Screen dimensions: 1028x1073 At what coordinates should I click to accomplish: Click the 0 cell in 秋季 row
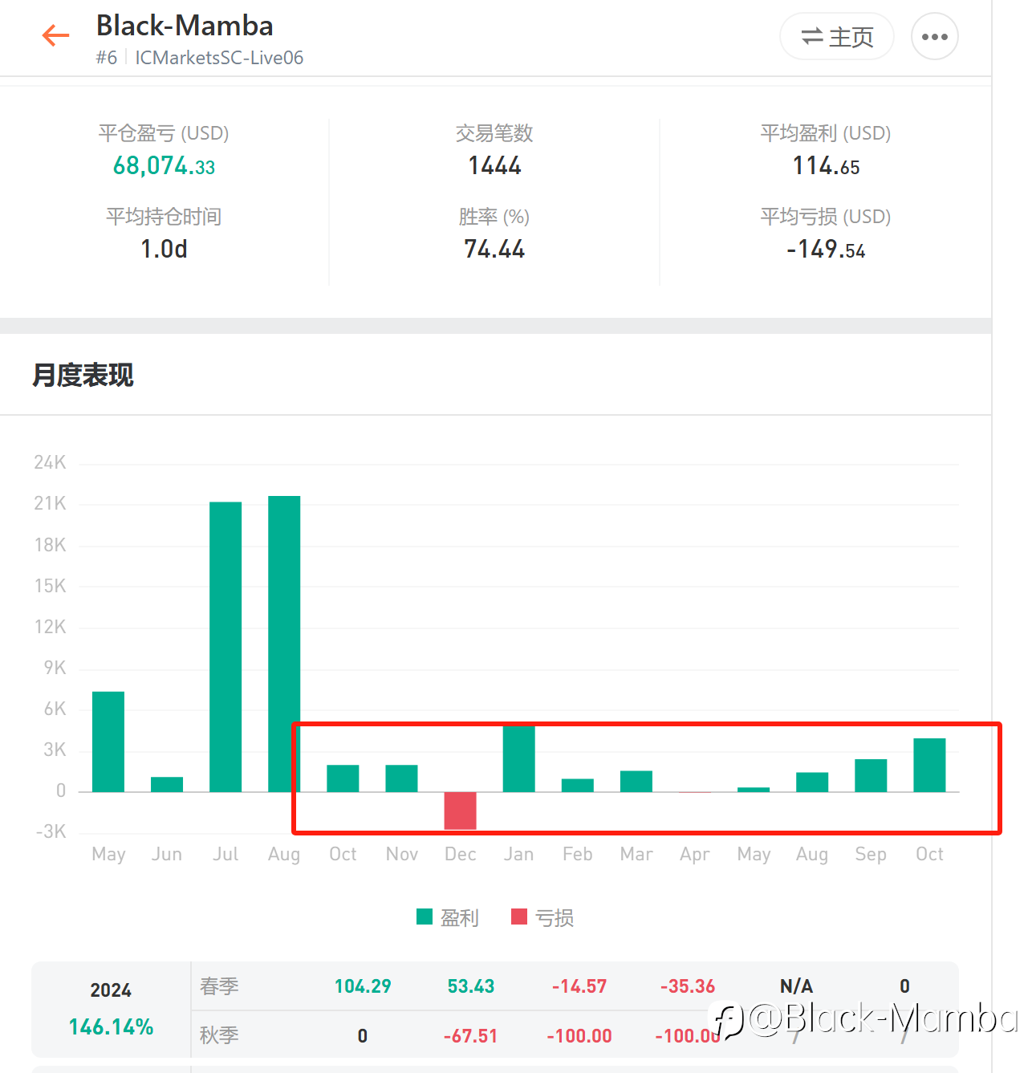pos(363,1036)
